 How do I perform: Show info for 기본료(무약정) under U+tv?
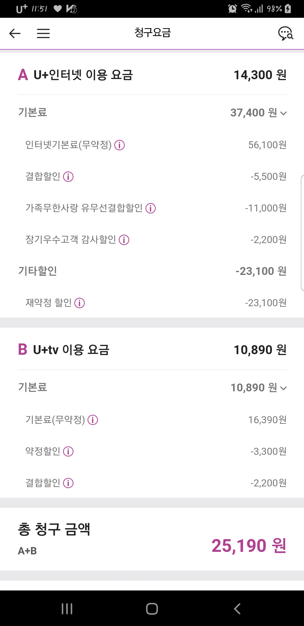[93, 420]
